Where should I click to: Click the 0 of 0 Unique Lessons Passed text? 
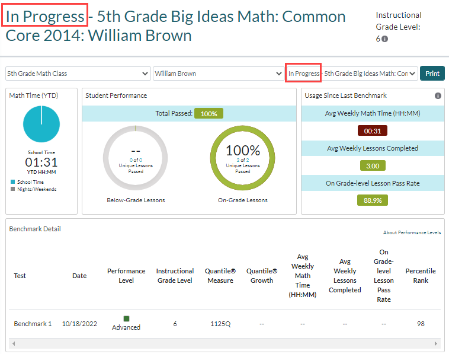tap(136, 165)
